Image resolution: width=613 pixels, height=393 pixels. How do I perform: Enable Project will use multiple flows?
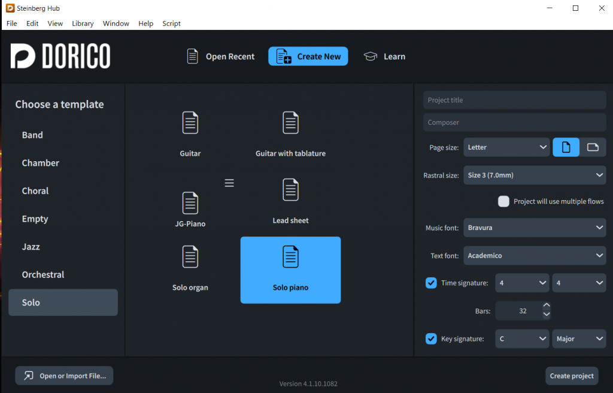[503, 201]
